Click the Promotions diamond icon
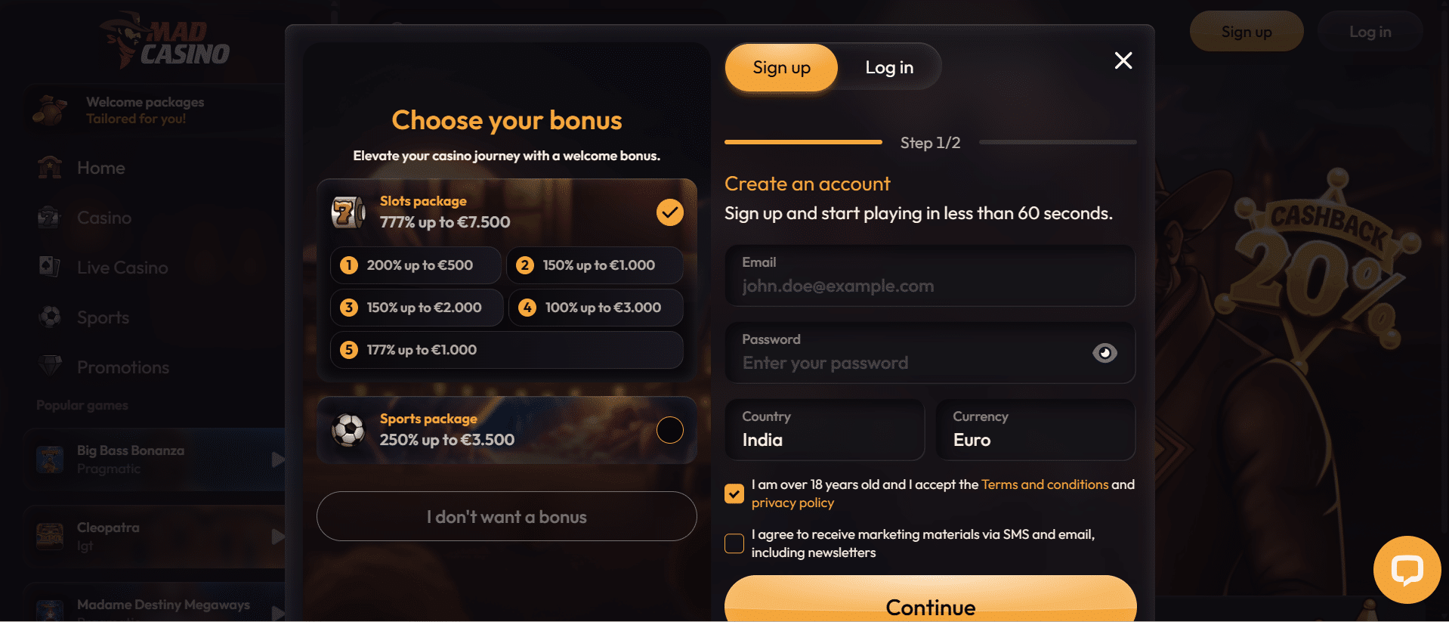 click(x=50, y=367)
